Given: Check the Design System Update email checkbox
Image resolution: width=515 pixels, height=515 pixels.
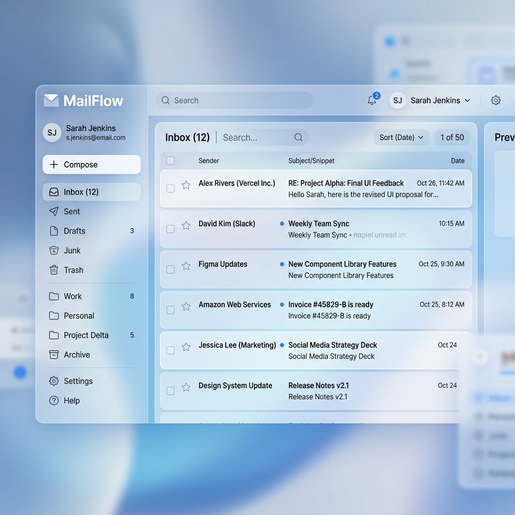Looking at the screenshot, I should [170, 391].
